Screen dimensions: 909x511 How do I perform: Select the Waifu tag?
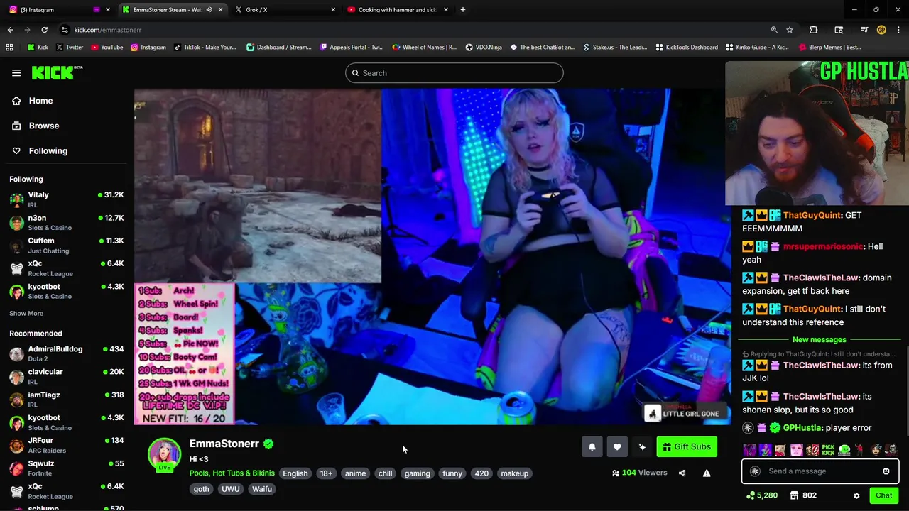coord(262,489)
